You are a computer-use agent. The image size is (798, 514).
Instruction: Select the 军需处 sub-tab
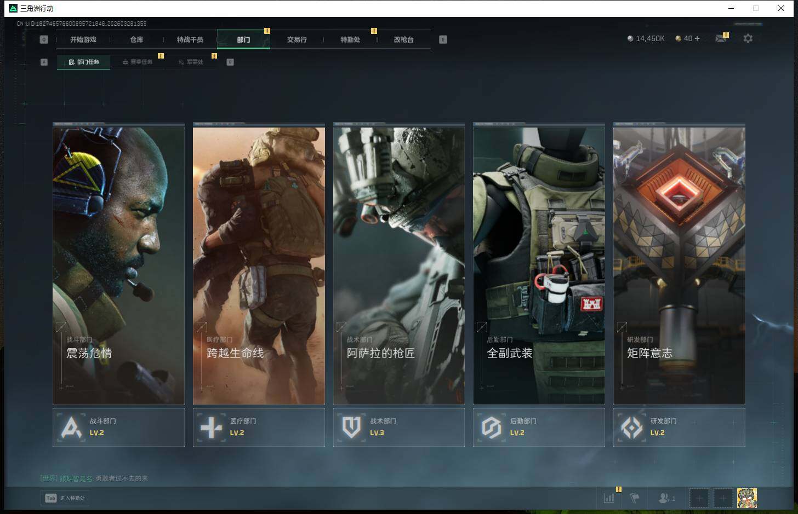coord(191,62)
